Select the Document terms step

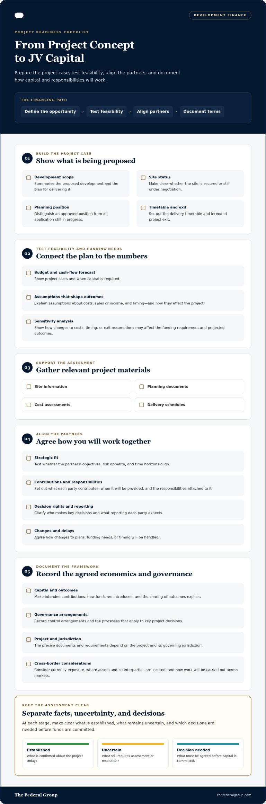(x=202, y=111)
